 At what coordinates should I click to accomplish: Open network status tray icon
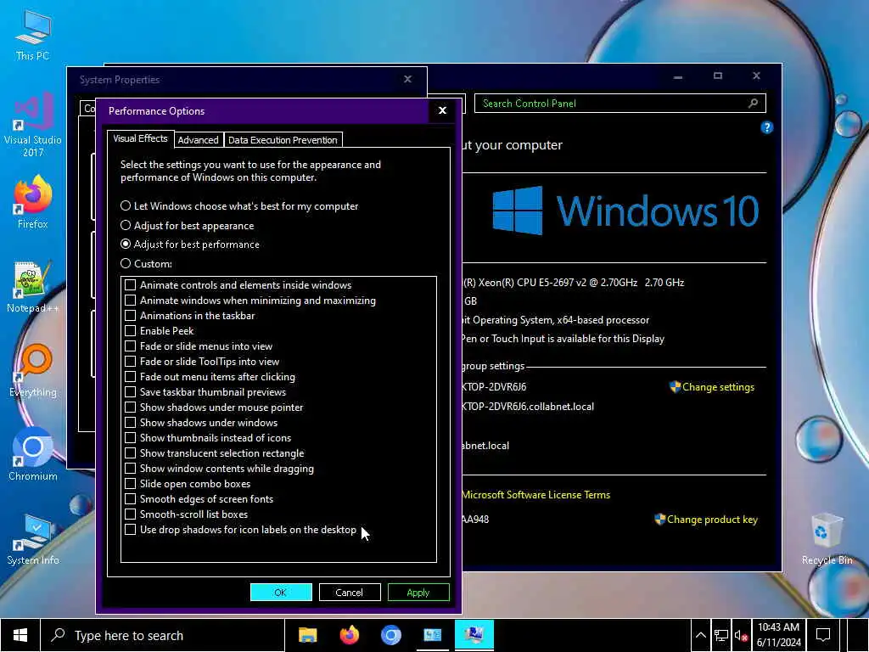pyautogui.click(x=721, y=635)
